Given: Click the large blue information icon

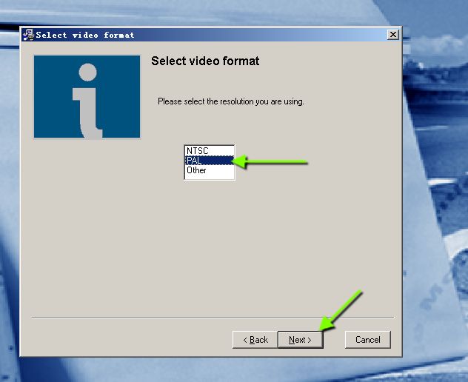Looking at the screenshot, I should pos(87,97).
